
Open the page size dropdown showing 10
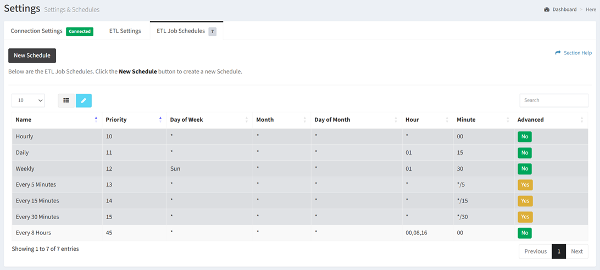(28, 100)
